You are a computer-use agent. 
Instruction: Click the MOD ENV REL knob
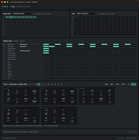point(110,91)
